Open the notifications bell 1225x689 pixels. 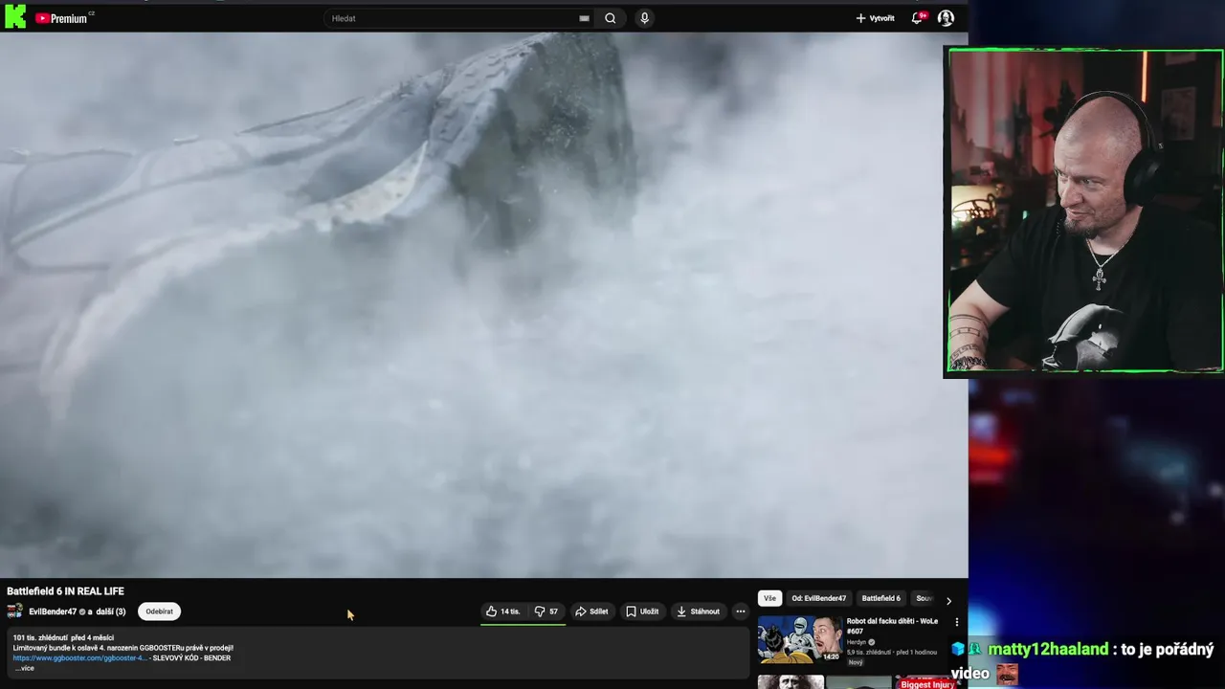click(x=917, y=18)
